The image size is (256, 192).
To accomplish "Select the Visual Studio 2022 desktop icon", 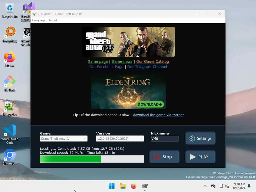I will pyautogui.click(x=26, y=12).
